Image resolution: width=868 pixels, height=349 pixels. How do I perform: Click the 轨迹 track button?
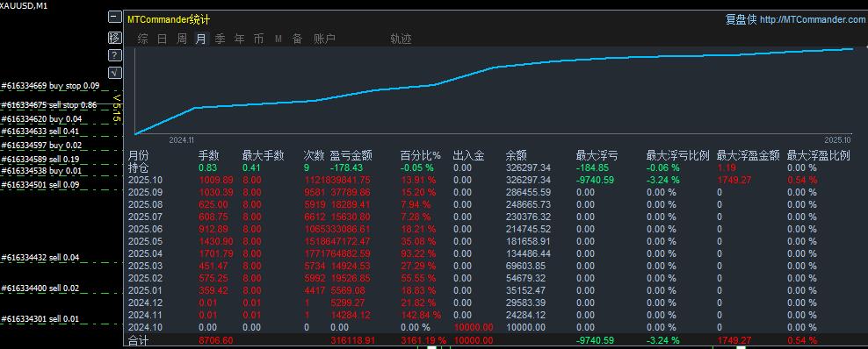[401, 39]
